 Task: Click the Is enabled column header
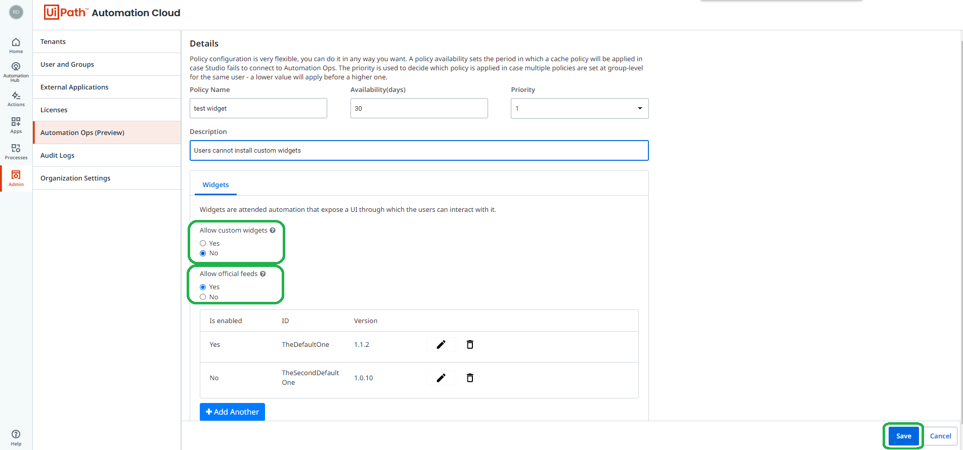(226, 321)
